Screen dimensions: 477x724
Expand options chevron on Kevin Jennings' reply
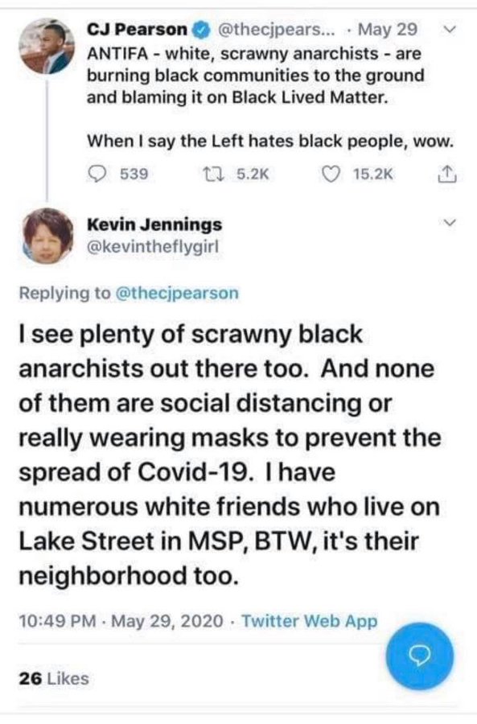(x=450, y=223)
